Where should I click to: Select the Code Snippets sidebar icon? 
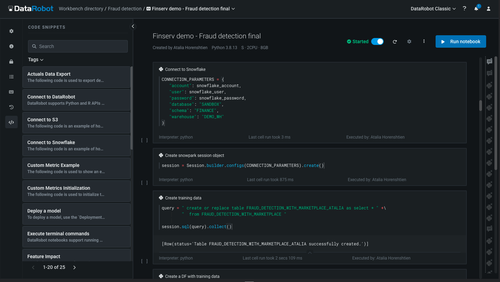(x=11, y=122)
